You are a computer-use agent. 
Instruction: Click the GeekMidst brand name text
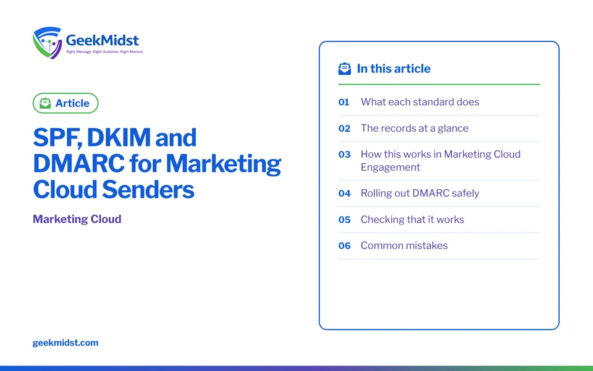[103, 40]
